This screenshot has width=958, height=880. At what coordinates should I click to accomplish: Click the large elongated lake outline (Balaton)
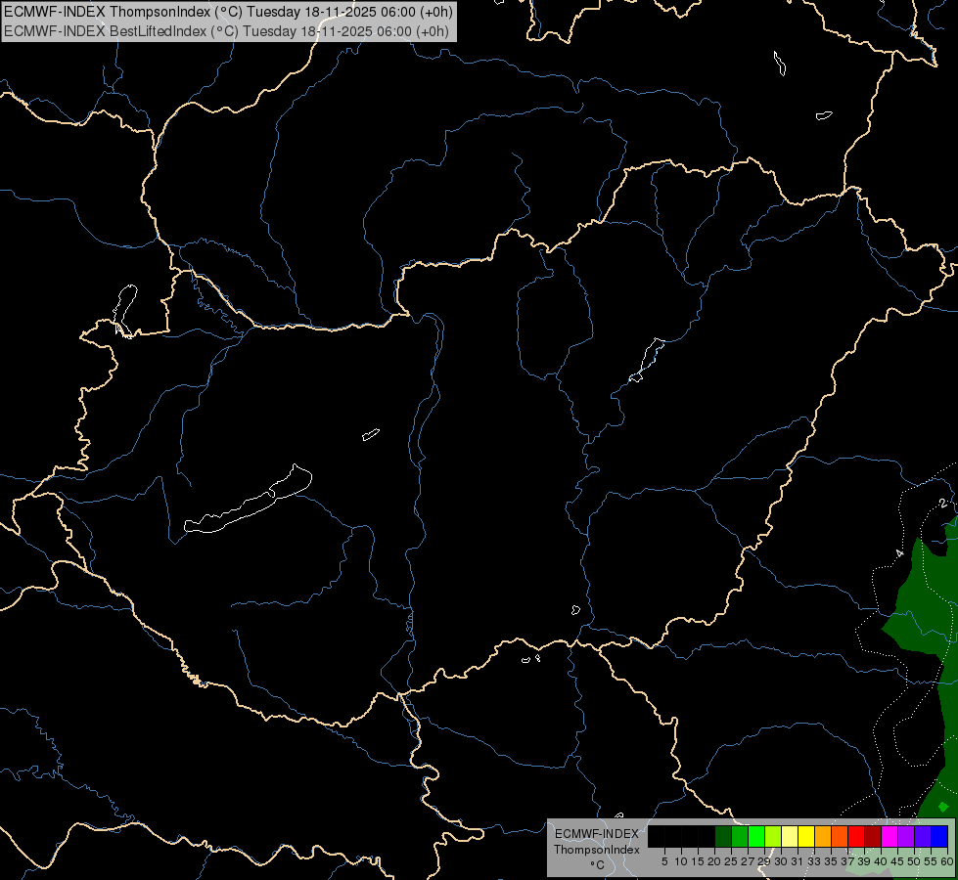249,499
